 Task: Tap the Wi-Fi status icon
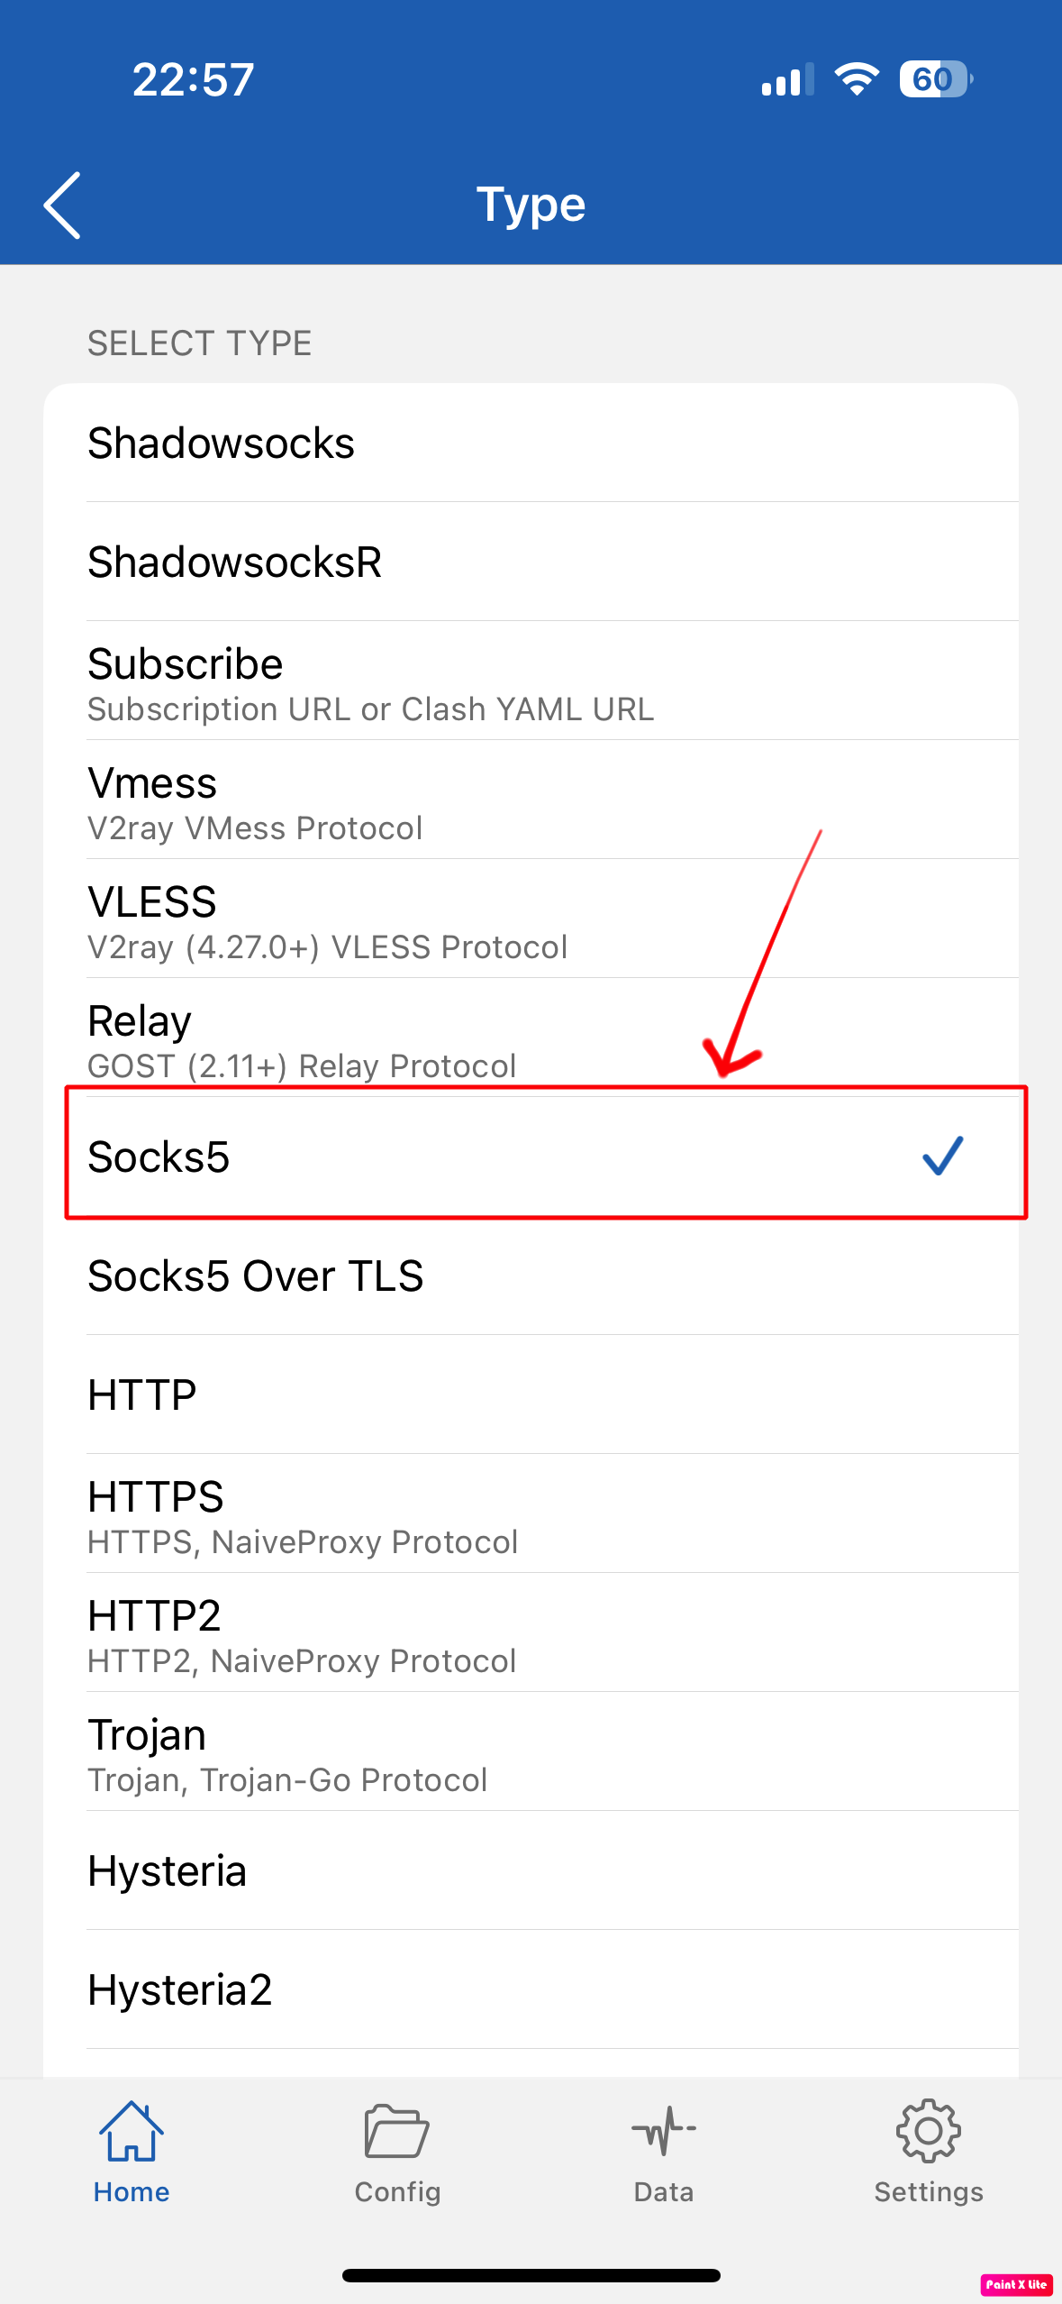tap(857, 79)
